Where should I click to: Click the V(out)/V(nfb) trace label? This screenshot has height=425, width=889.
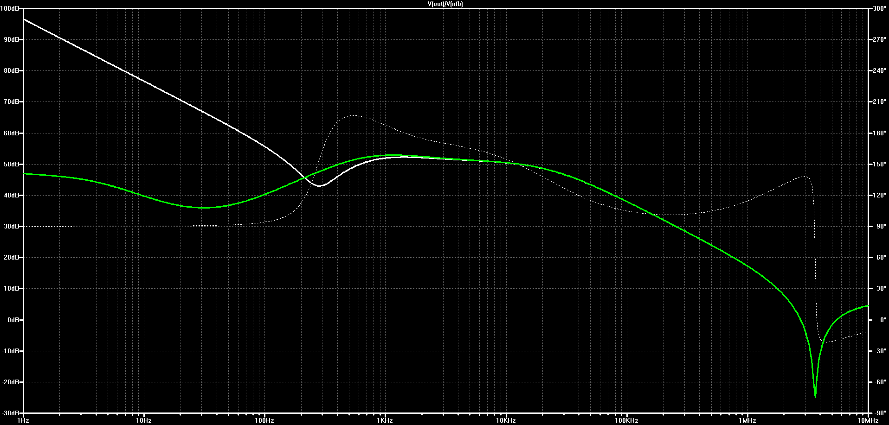(x=445, y=4)
